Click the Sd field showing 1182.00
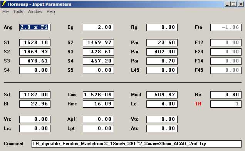 [x=35, y=95]
